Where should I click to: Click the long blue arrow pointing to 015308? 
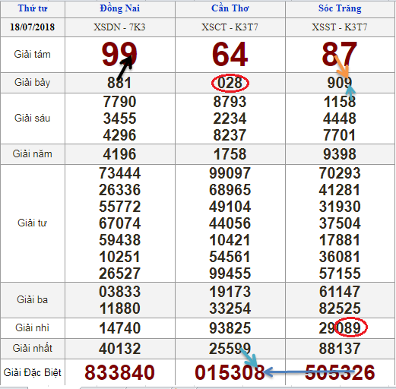[x=309, y=372]
